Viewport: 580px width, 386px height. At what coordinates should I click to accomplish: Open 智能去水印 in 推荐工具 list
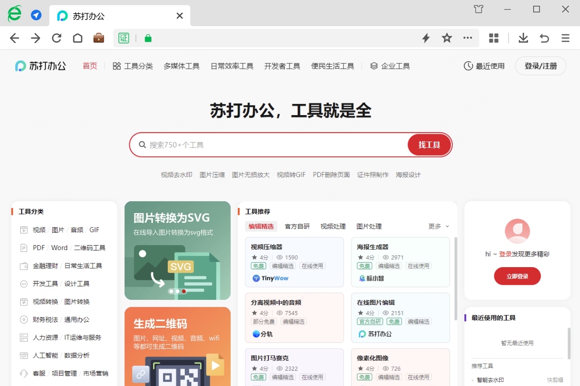pos(490,380)
